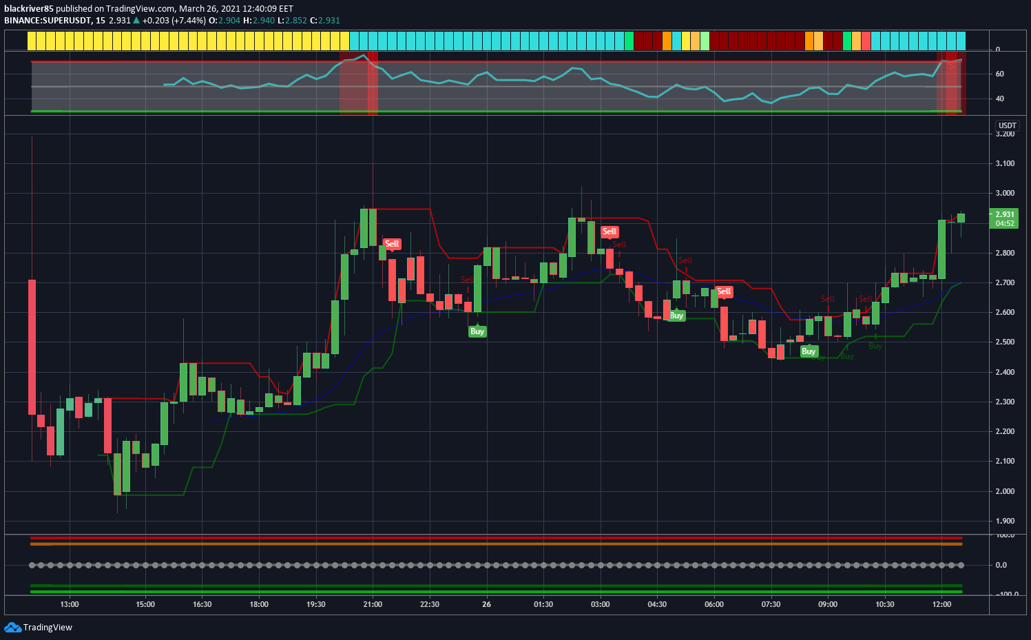
Task: Click the red Sell signal label near 21:00
Action: 392,244
